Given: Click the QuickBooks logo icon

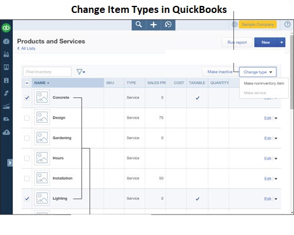Looking at the screenshot, I should coord(6,28).
